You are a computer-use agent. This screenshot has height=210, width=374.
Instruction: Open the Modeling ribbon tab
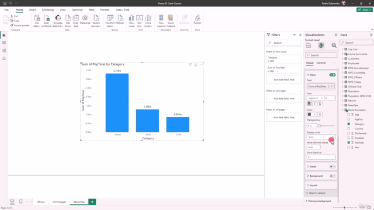point(48,10)
